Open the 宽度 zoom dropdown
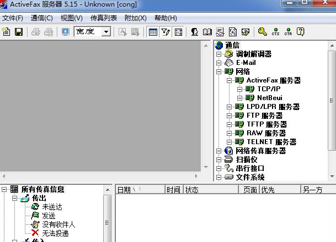The image size is (336, 242). tap(106, 32)
